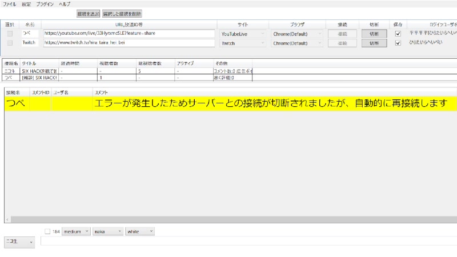Toggle the 184 anonymous checkbox
The image size is (457, 257).
click(48, 231)
